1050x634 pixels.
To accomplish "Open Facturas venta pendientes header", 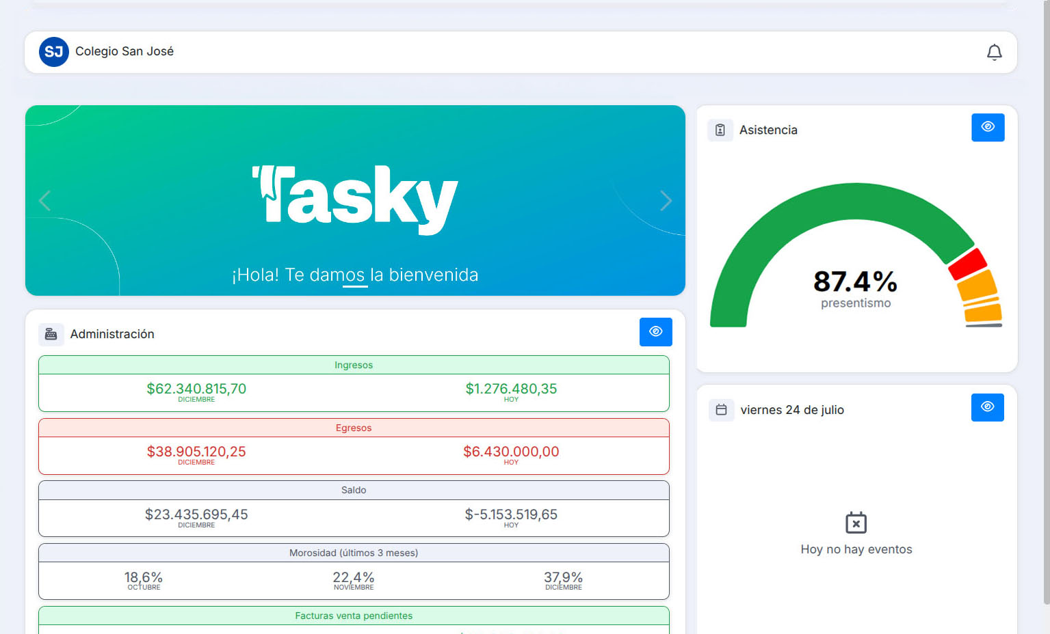I will (354, 616).
